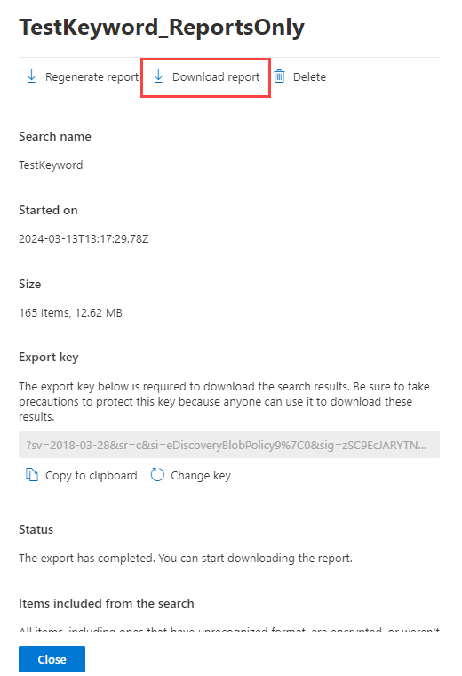Click the Download report arrow icon
Screen dimensions: 462x676
pyautogui.click(x=158, y=76)
